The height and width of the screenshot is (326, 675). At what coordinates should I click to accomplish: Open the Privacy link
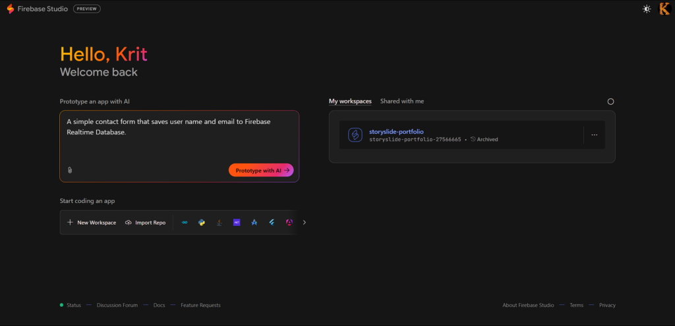pos(607,305)
